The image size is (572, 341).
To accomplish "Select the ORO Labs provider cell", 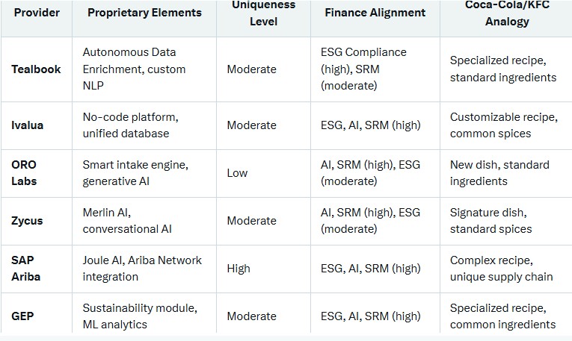I will tap(24, 172).
